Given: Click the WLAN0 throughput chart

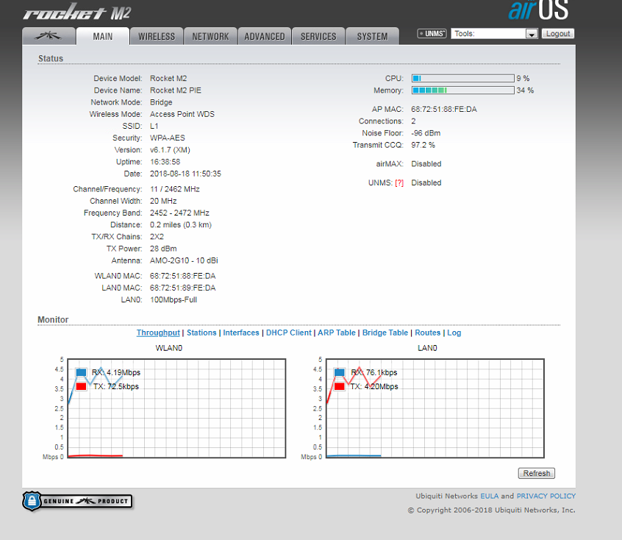Looking at the screenshot, I should click(176, 408).
